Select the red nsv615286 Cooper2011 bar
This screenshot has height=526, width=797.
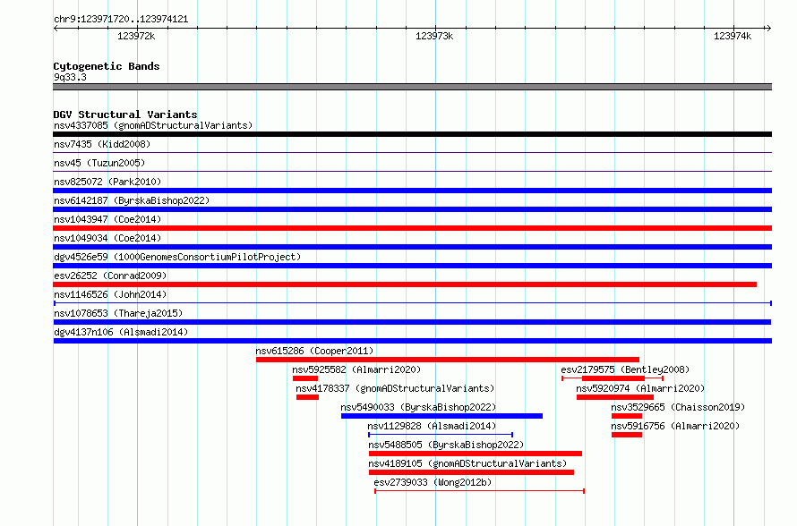(x=448, y=360)
